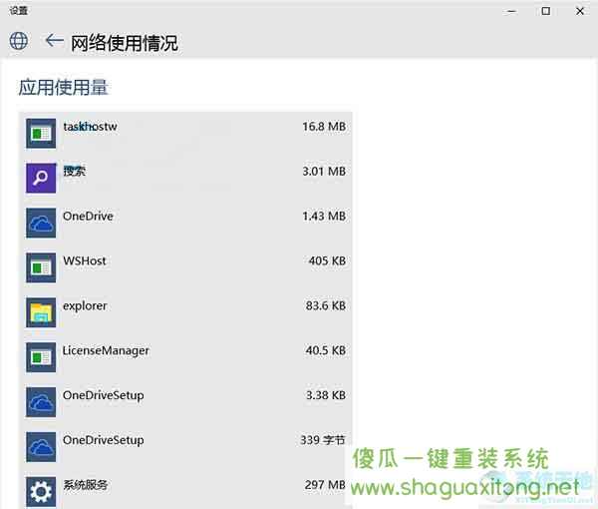
Task: Select the taskhostw entry name
Action: [90, 127]
